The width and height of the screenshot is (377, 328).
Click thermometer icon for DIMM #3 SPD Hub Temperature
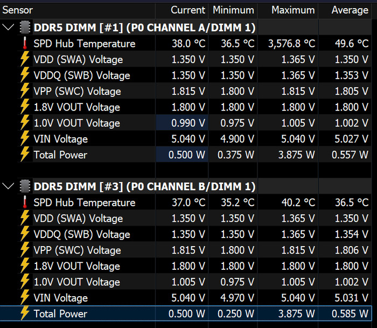(25, 203)
